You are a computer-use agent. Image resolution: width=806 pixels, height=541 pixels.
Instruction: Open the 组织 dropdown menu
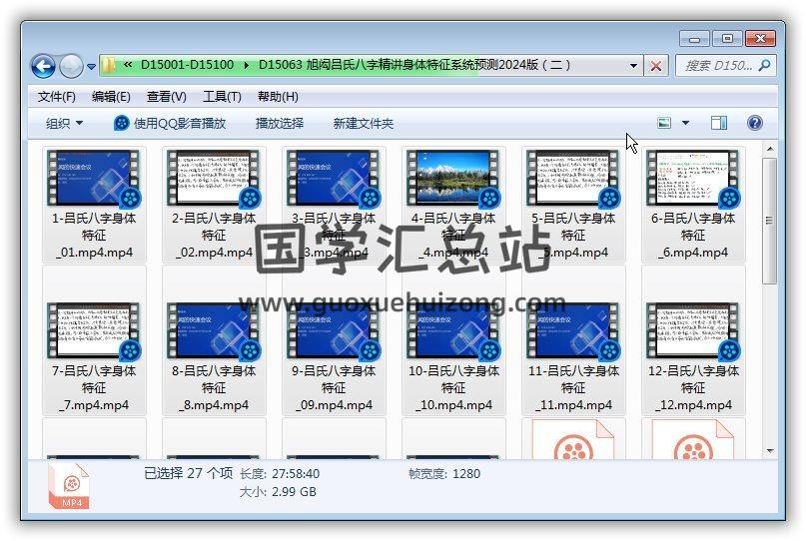(x=64, y=123)
